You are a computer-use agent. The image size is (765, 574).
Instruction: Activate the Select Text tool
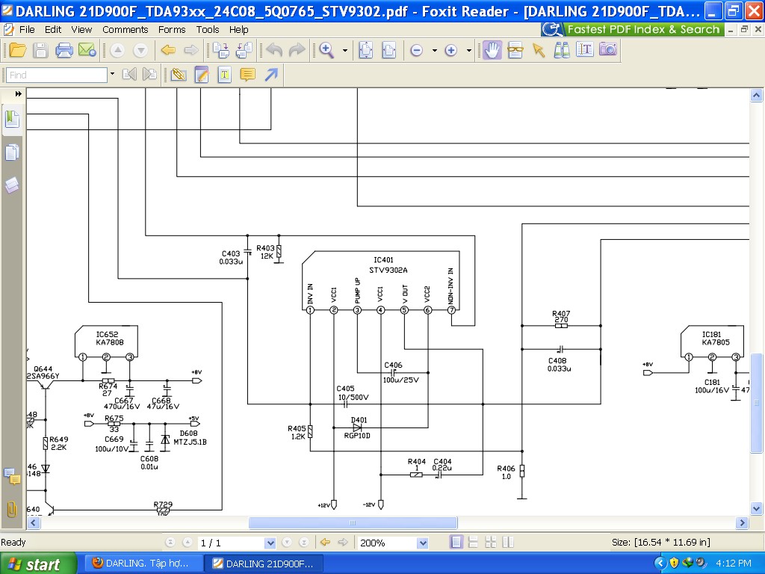[x=584, y=49]
